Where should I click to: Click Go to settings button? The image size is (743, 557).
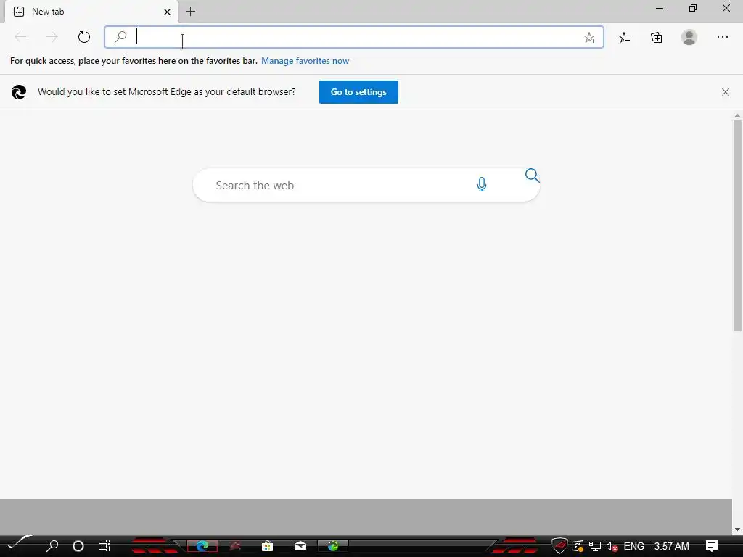click(358, 92)
